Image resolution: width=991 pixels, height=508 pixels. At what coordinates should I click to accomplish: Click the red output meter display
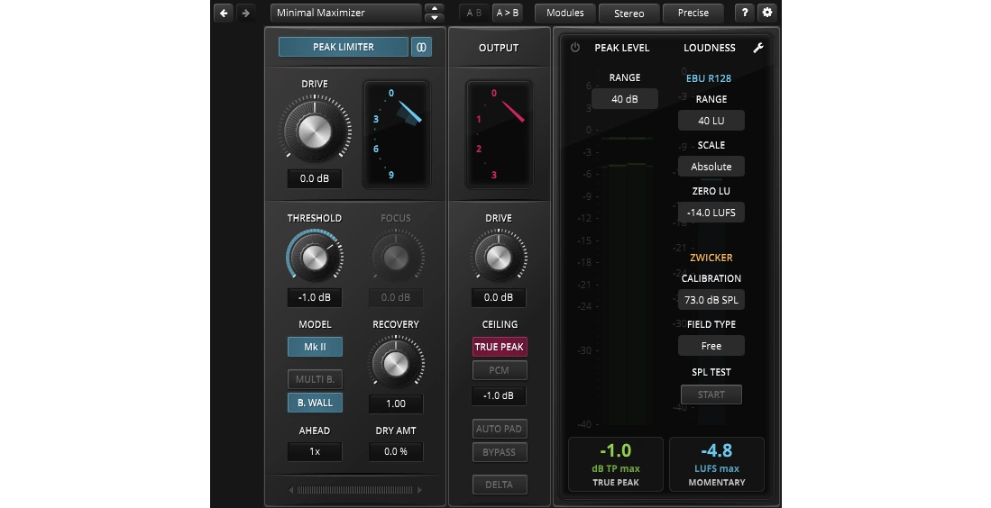tap(499, 134)
